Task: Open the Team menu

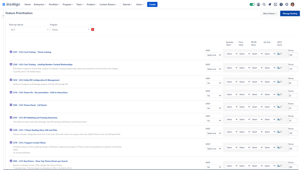Action: [80, 5]
